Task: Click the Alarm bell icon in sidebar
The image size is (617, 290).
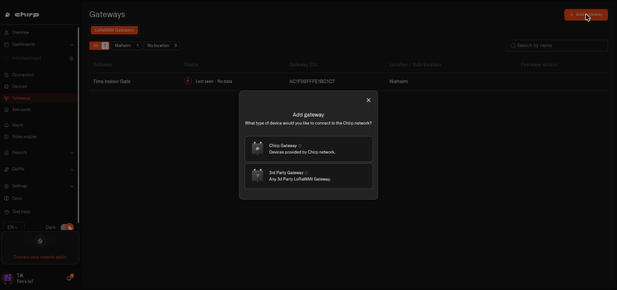Action: 6,125
